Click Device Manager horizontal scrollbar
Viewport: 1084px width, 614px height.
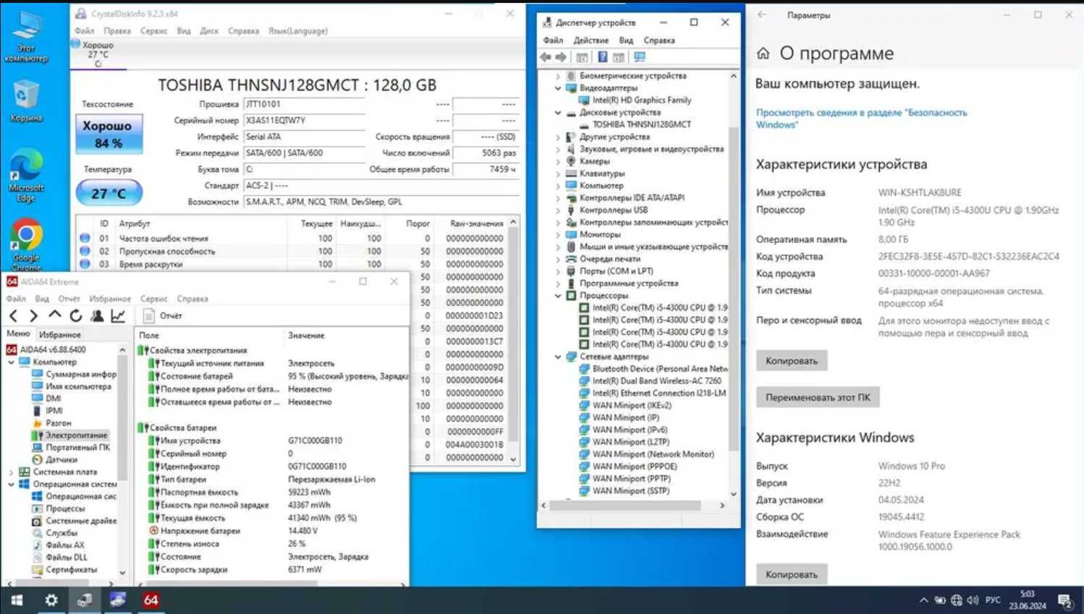(633, 506)
